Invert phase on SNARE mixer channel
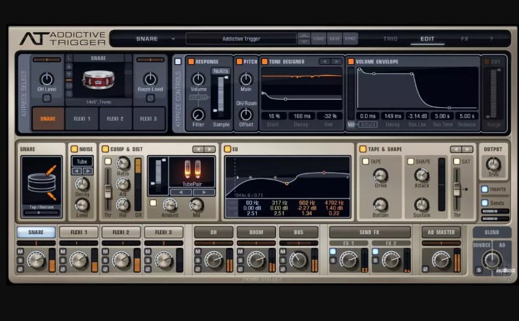Image resolution: width=519 pixels, height=321 pixels. pyautogui.click(x=21, y=269)
